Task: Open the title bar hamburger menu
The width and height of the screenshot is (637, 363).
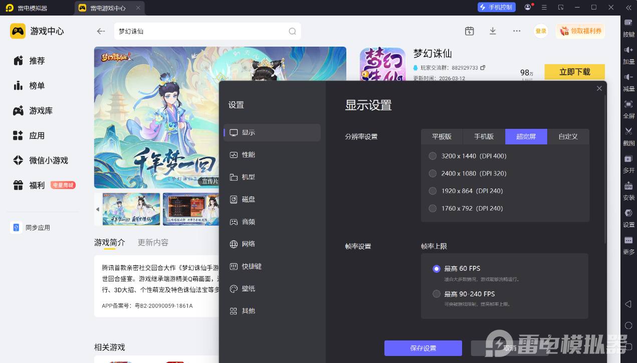Action: (544, 8)
